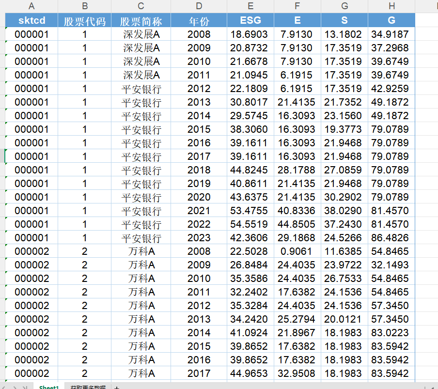Select the ESG value 22.1809
This screenshot has width=438, height=389.
tap(250, 89)
